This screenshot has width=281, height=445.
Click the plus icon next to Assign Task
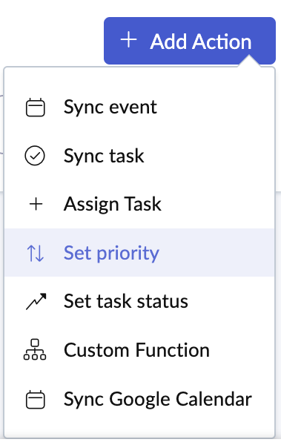[36, 205]
